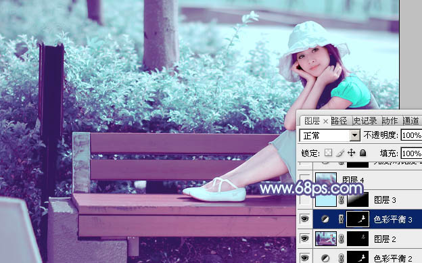Switch to the 通道 tab
Screen dimensions: 422x263
(x=411, y=121)
